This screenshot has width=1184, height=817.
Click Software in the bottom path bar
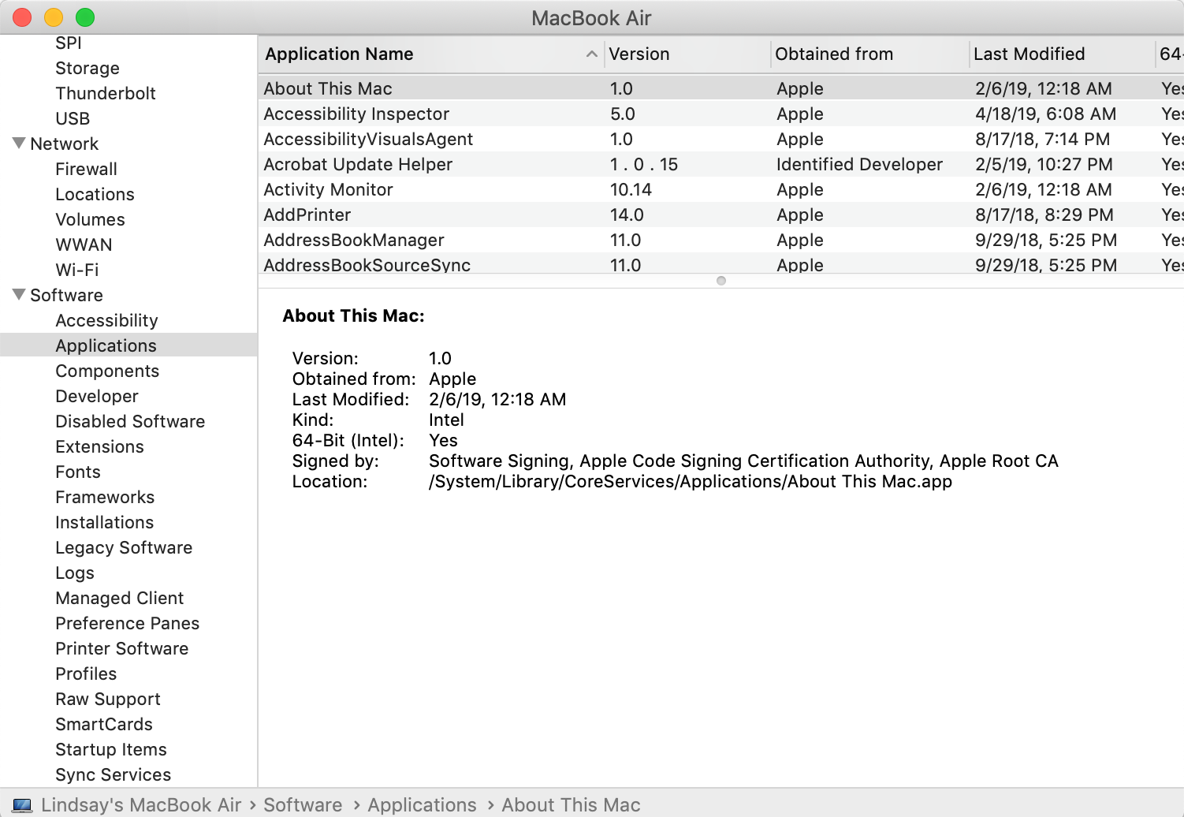(303, 805)
